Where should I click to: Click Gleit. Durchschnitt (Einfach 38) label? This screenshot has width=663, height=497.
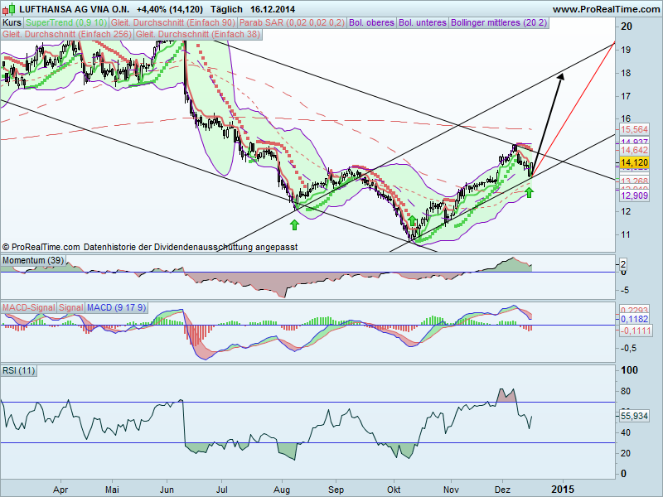(x=198, y=34)
